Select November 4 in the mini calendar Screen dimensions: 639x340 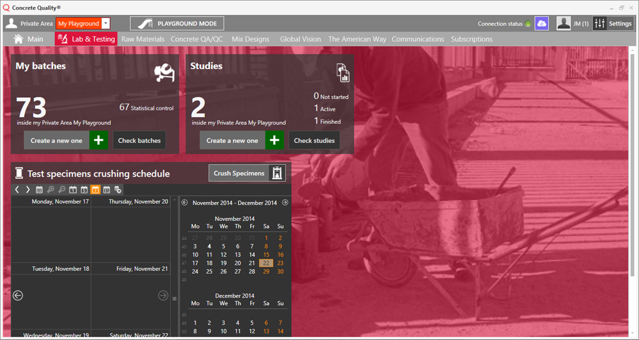coord(209,246)
